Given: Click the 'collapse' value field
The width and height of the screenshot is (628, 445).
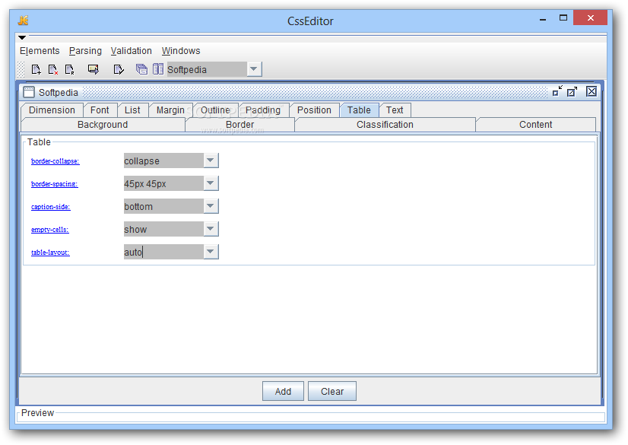Looking at the screenshot, I should pos(163,161).
